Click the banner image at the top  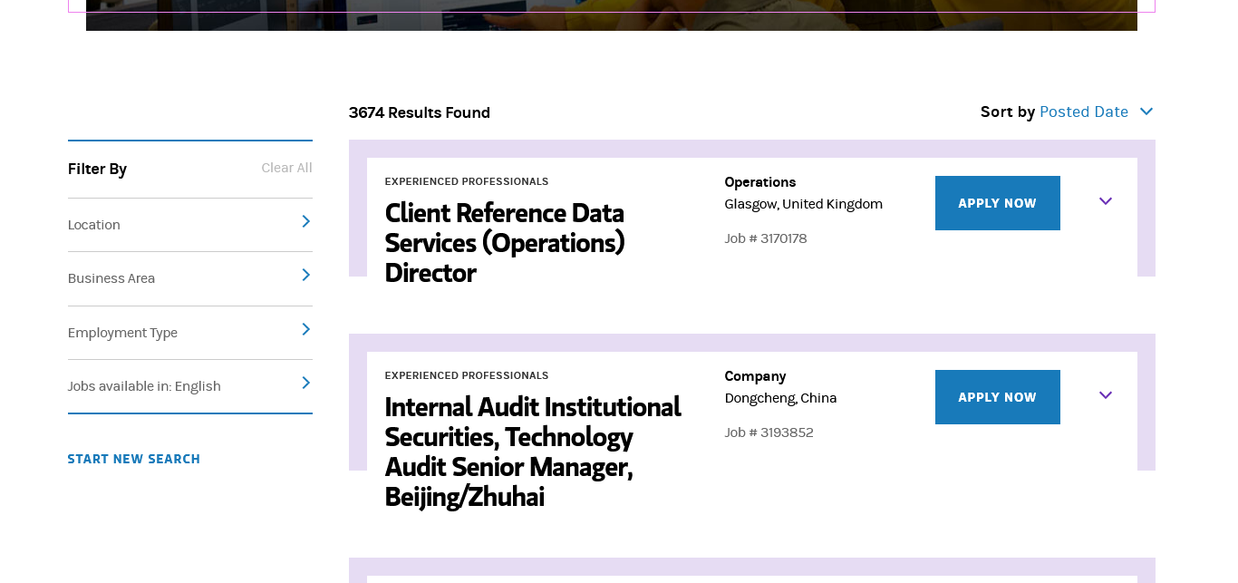tap(611, 15)
